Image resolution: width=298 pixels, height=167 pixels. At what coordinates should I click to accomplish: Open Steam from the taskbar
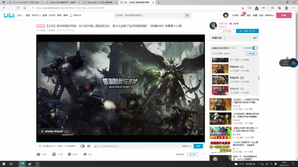(30, 164)
